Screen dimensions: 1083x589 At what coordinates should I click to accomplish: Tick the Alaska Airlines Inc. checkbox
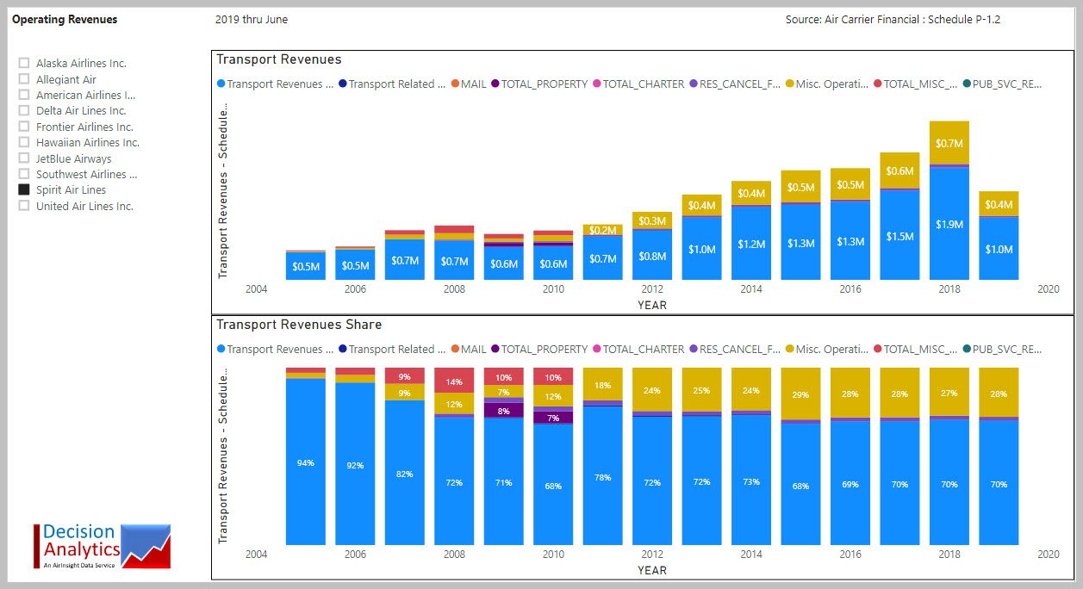(x=24, y=63)
